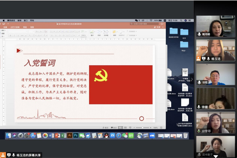
Task: Open the Notes app in Dock
Action: [39, 136]
